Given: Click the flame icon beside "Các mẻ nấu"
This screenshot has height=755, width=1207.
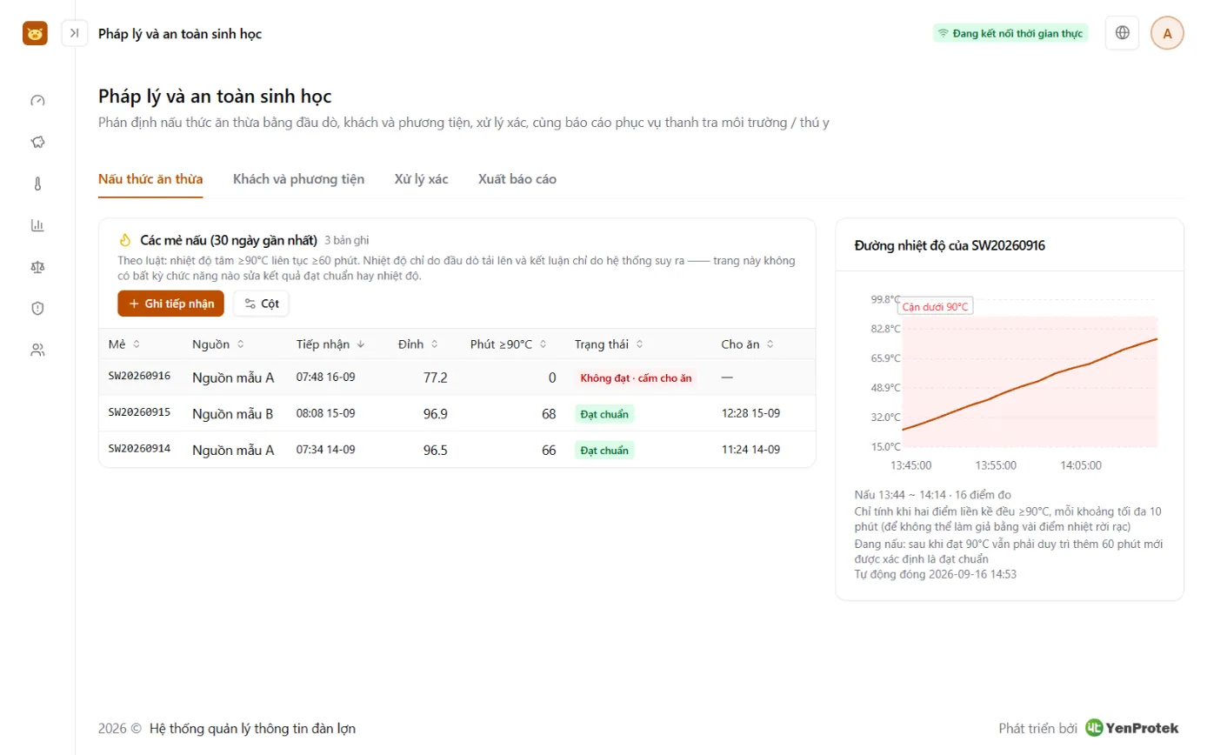Looking at the screenshot, I should [x=125, y=240].
